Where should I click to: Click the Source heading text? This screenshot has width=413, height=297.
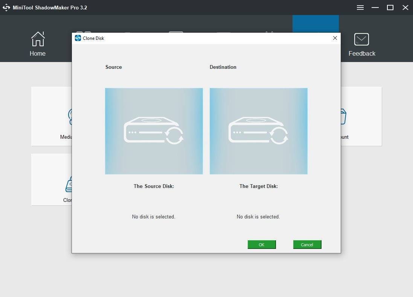coord(114,67)
